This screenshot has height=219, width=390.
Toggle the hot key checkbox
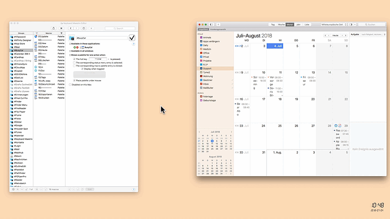(74, 59)
